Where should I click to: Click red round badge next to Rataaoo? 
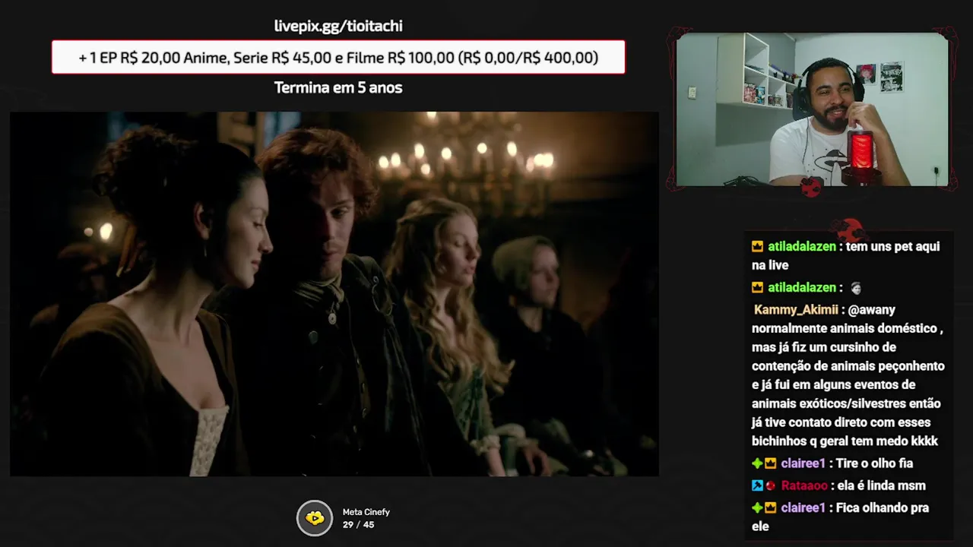(770, 485)
